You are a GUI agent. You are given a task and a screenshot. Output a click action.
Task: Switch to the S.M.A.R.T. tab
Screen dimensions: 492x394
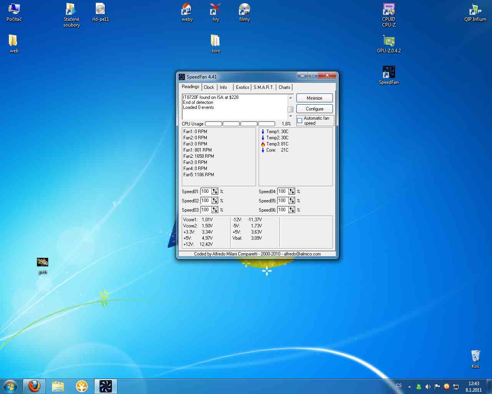coord(263,87)
